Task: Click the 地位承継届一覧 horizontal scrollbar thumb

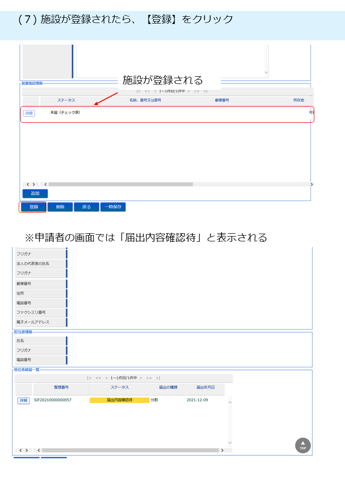Action: 130,451
